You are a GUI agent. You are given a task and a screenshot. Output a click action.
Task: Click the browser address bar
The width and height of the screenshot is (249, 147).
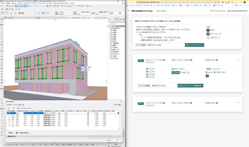pos(178,2)
